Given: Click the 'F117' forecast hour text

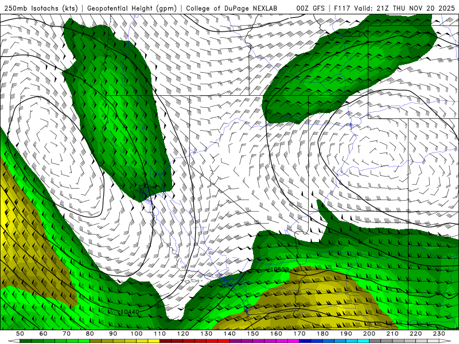Looking at the screenshot, I should (x=342, y=8).
